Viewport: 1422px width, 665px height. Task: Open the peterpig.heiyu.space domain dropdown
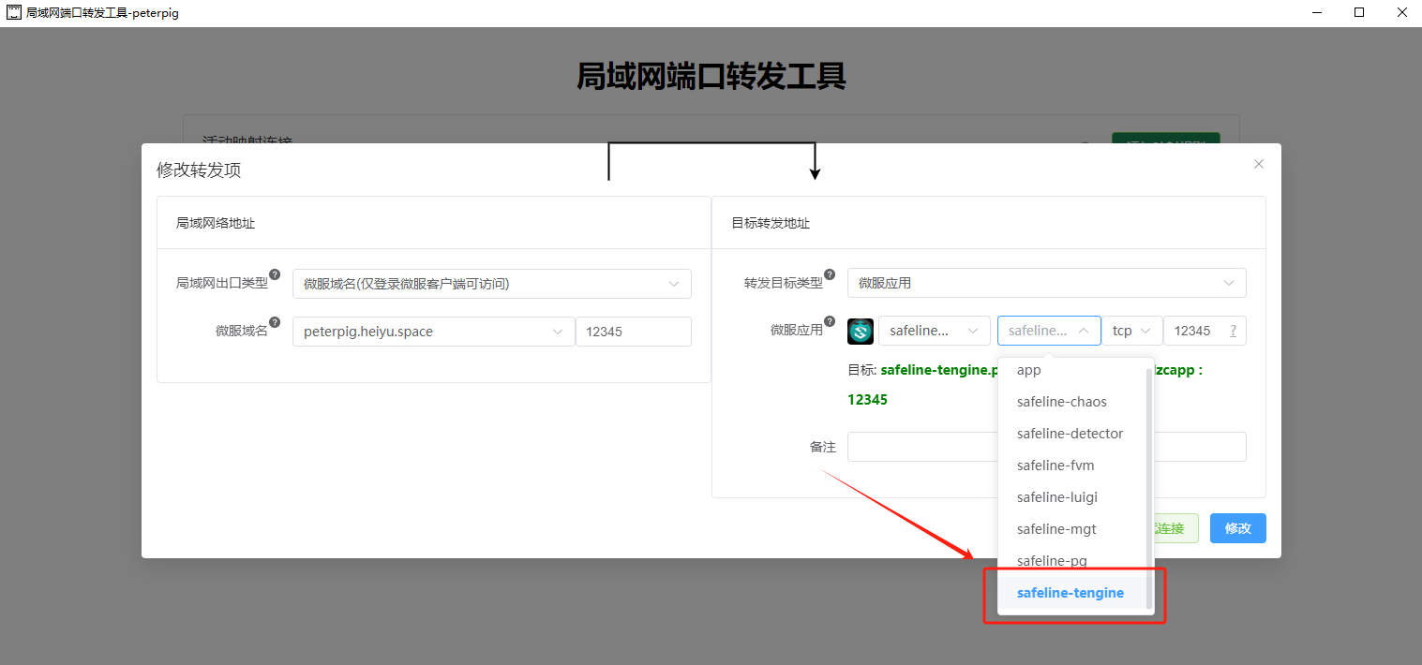point(434,332)
